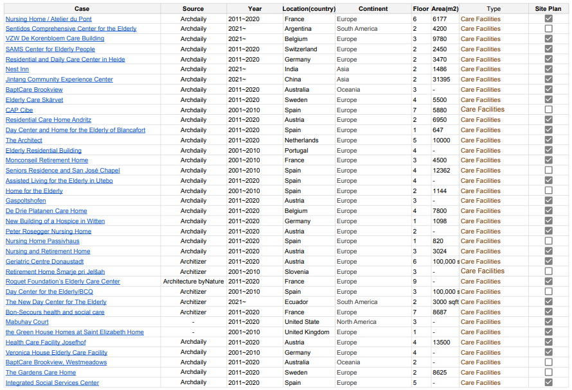Open the CAP Cibe link

pyautogui.click(x=19, y=110)
